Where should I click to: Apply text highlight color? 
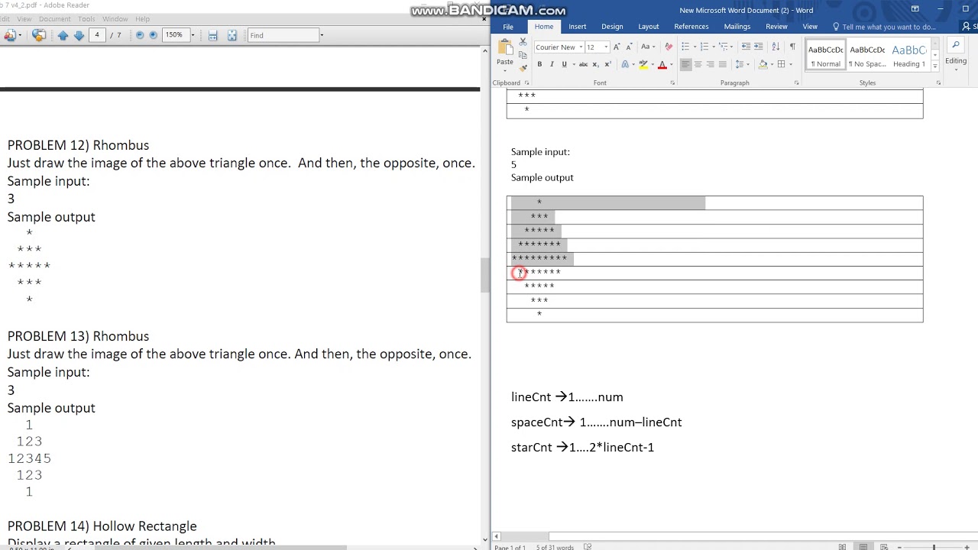(x=643, y=65)
